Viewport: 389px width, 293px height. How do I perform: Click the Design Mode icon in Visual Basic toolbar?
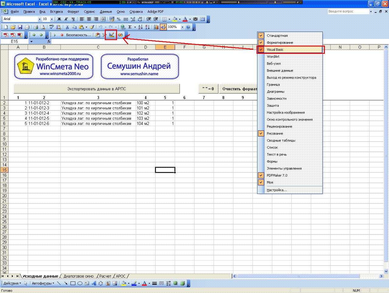point(111,35)
